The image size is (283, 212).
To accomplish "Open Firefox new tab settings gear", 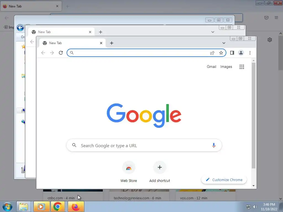I will click(270, 40).
